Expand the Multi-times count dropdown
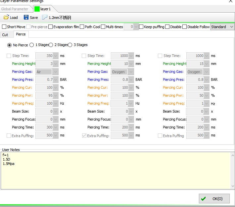The height and width of the screenshot is (207, 235). 136,27
